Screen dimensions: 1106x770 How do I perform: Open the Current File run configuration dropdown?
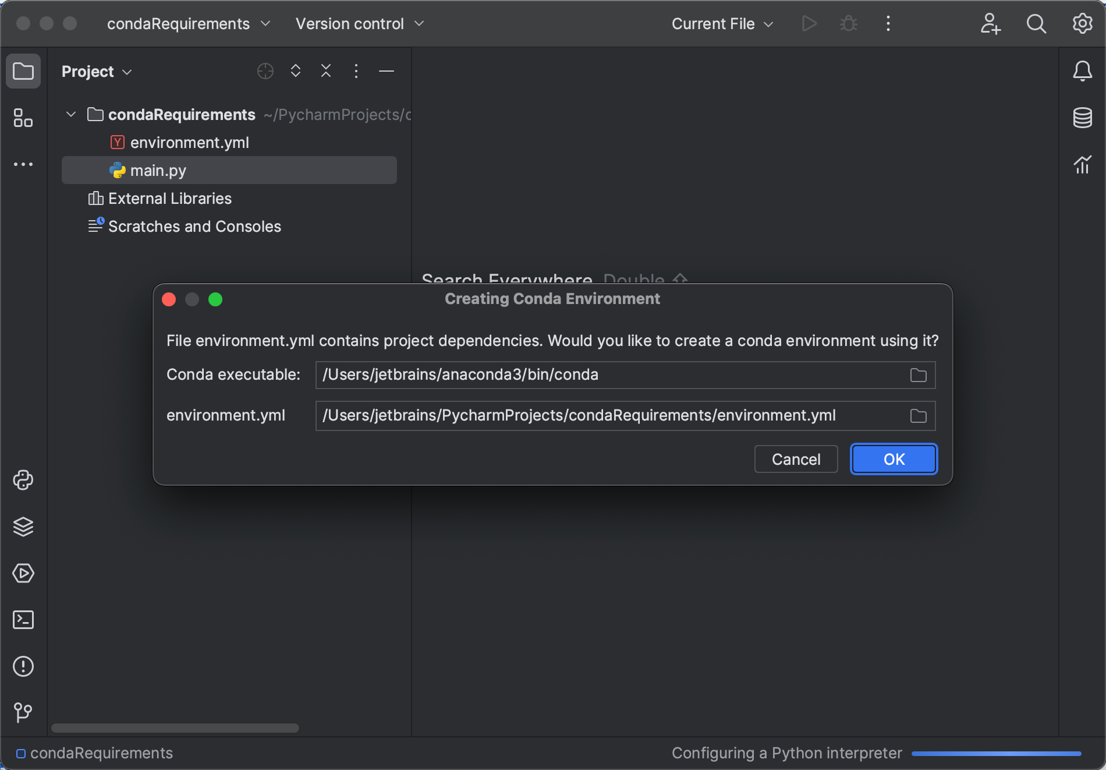click(x=722, y=24)
